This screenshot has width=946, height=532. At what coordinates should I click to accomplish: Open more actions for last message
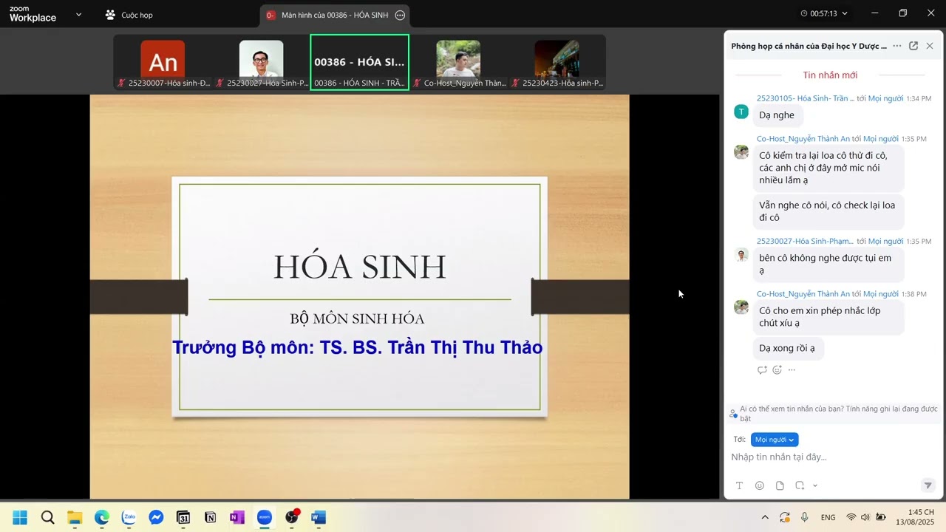tap(792, 370)
